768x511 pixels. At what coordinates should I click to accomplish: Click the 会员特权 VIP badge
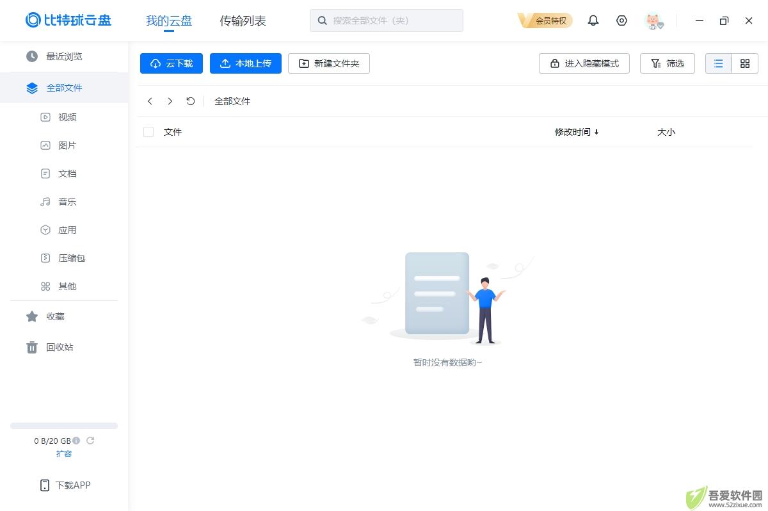coord(545,20)
